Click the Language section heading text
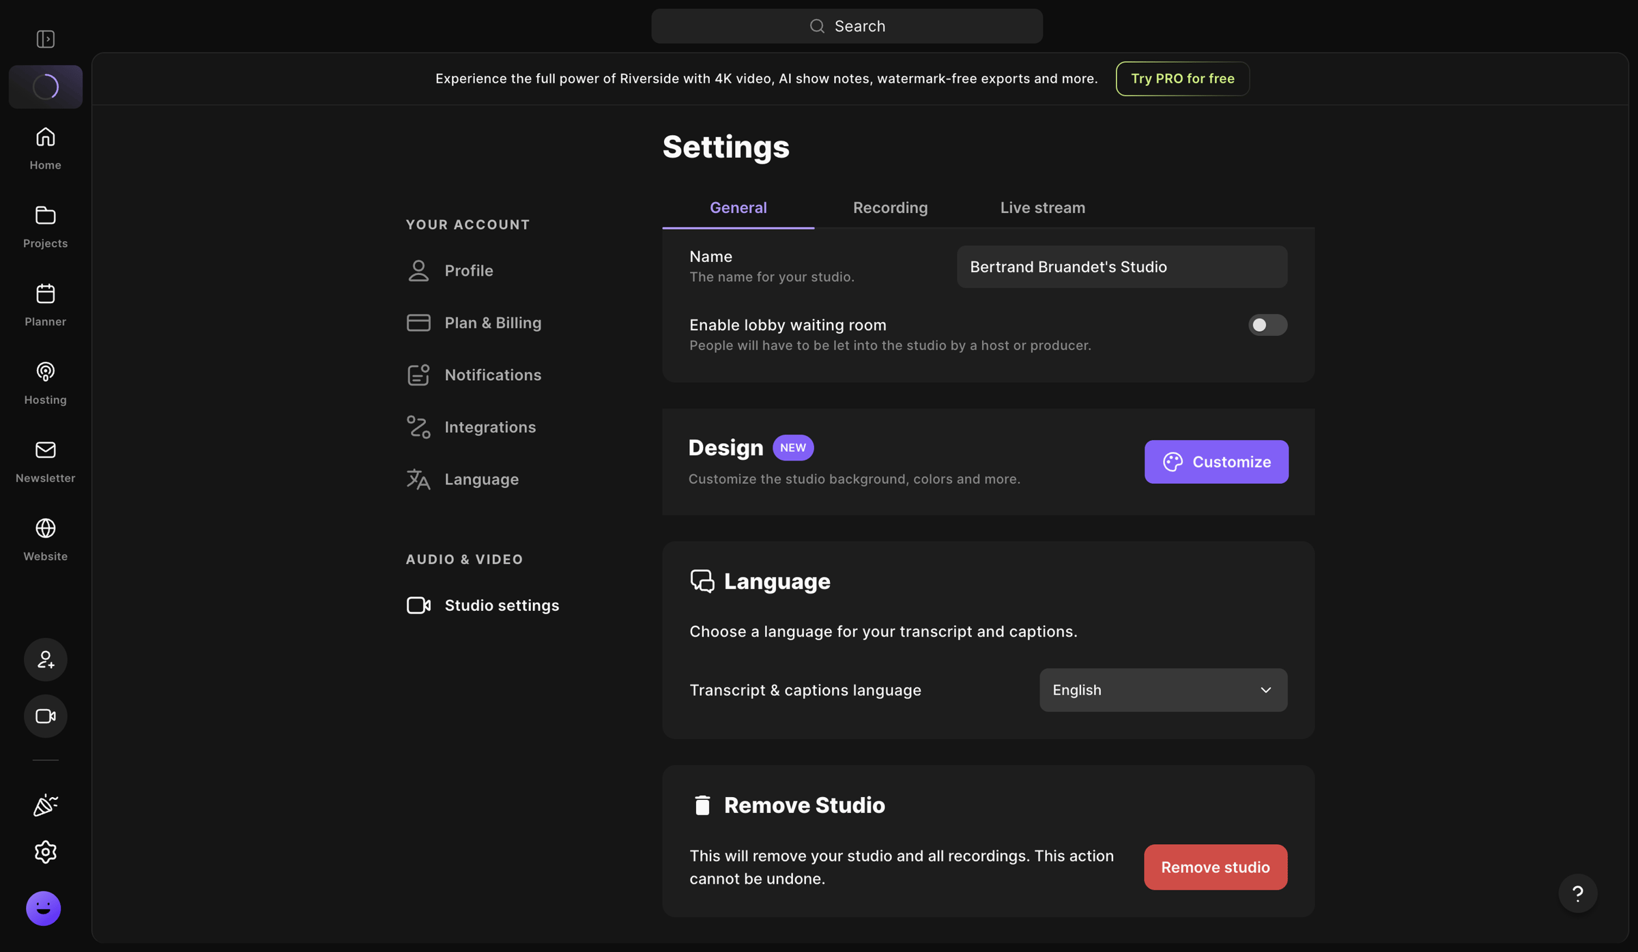This screenshot has height=952, width=1638. coord(777,581)
